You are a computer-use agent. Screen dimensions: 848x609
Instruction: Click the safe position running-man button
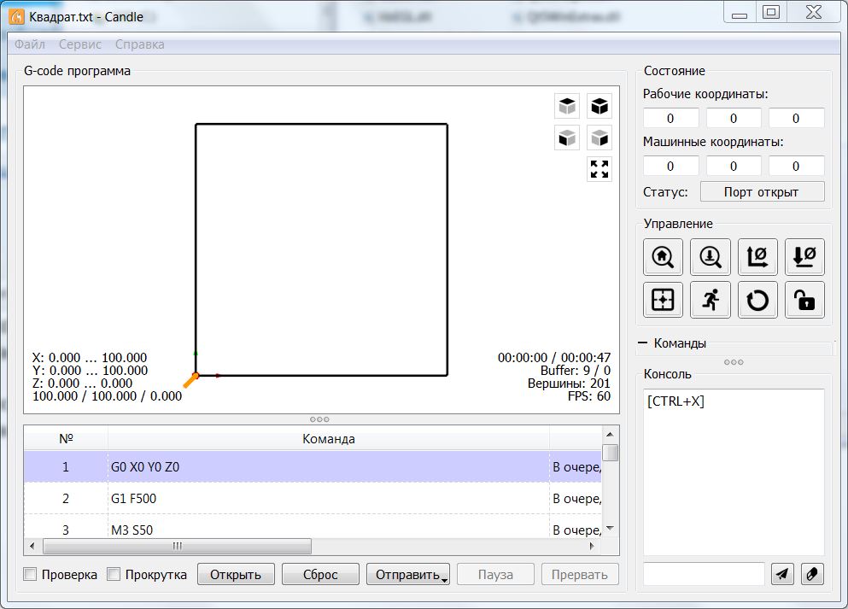tap(711, 300)
